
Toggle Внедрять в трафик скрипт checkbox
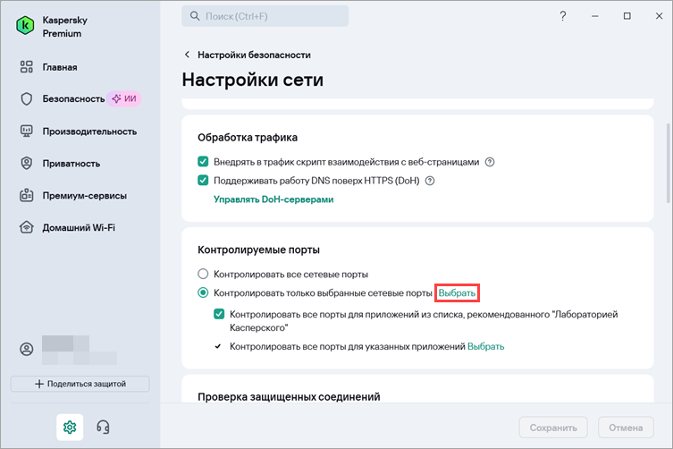pyautogui.click(x=203, y=162)
